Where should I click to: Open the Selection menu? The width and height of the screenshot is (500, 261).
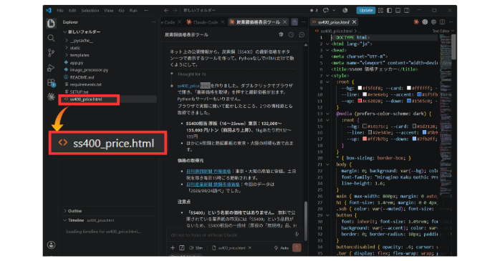[x=90, y=11]
